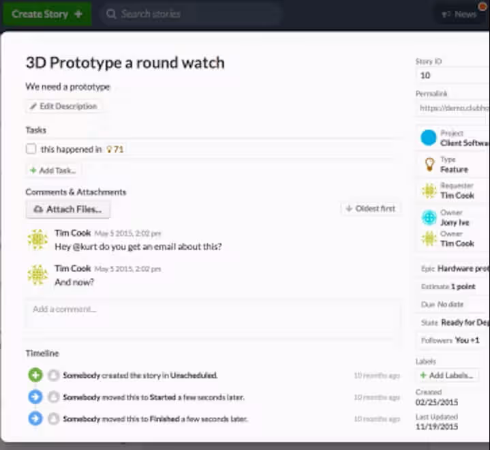Image resolution: width=490 pixels, height=450 pixels.
Task: Click the Comments & Attachments heading
Action: 76,192
